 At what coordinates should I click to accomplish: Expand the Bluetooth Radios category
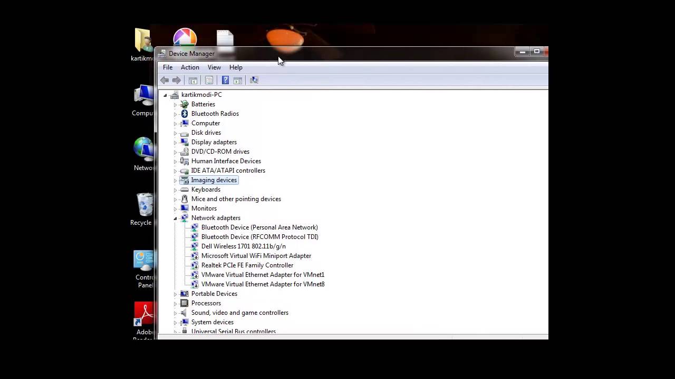coord(175,114)
